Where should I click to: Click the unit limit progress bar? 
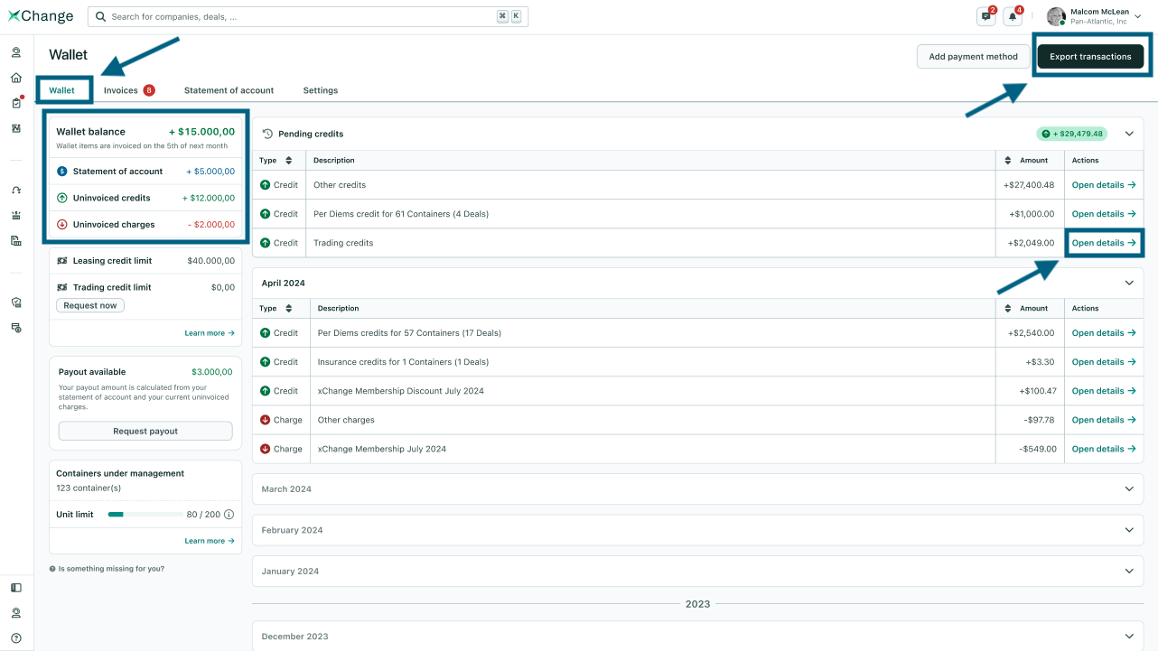145,515
